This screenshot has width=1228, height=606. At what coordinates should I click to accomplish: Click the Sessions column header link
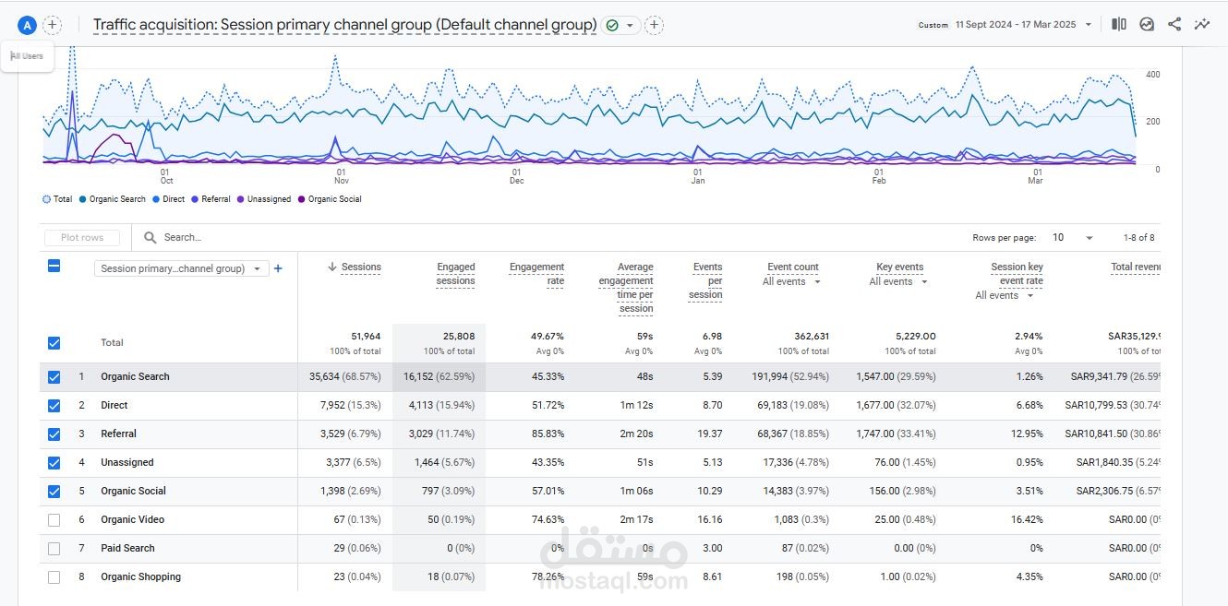click(x=360, y=267)
